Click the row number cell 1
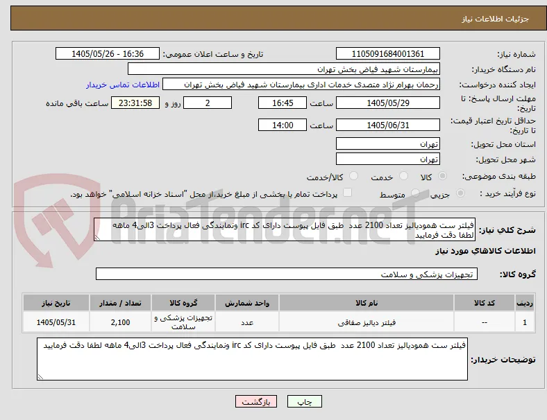The height and width of the screenshot is (420, 547). 524,322
